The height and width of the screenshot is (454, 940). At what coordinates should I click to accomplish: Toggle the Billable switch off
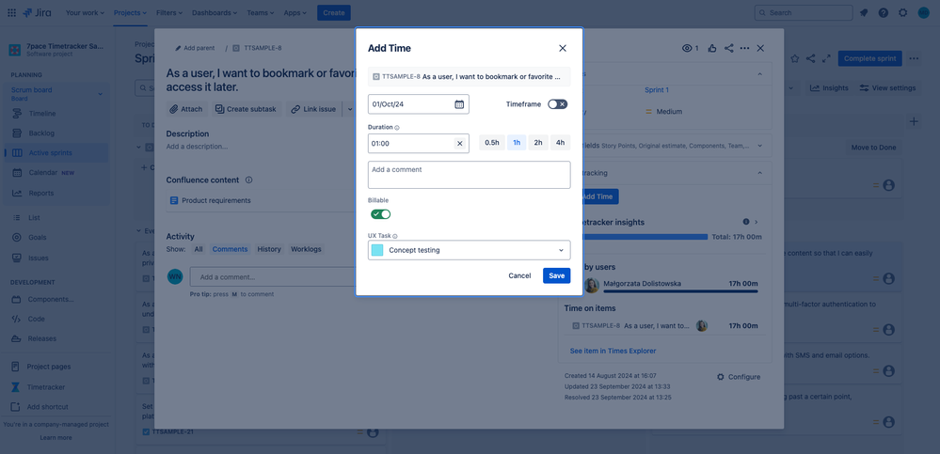(381, 213)
